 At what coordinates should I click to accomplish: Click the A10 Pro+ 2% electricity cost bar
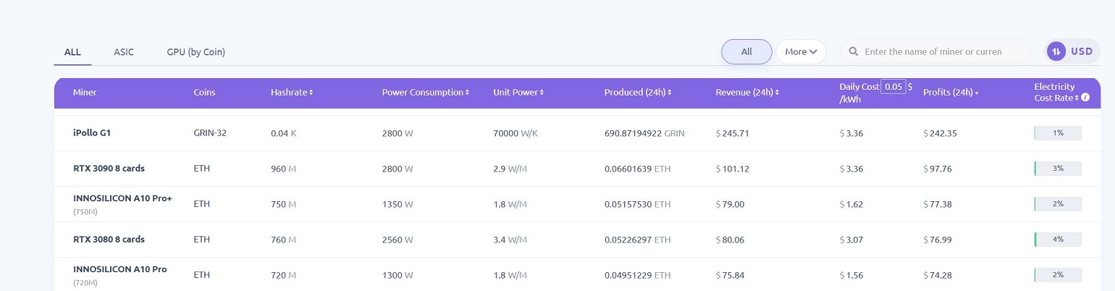(1058, 204)
